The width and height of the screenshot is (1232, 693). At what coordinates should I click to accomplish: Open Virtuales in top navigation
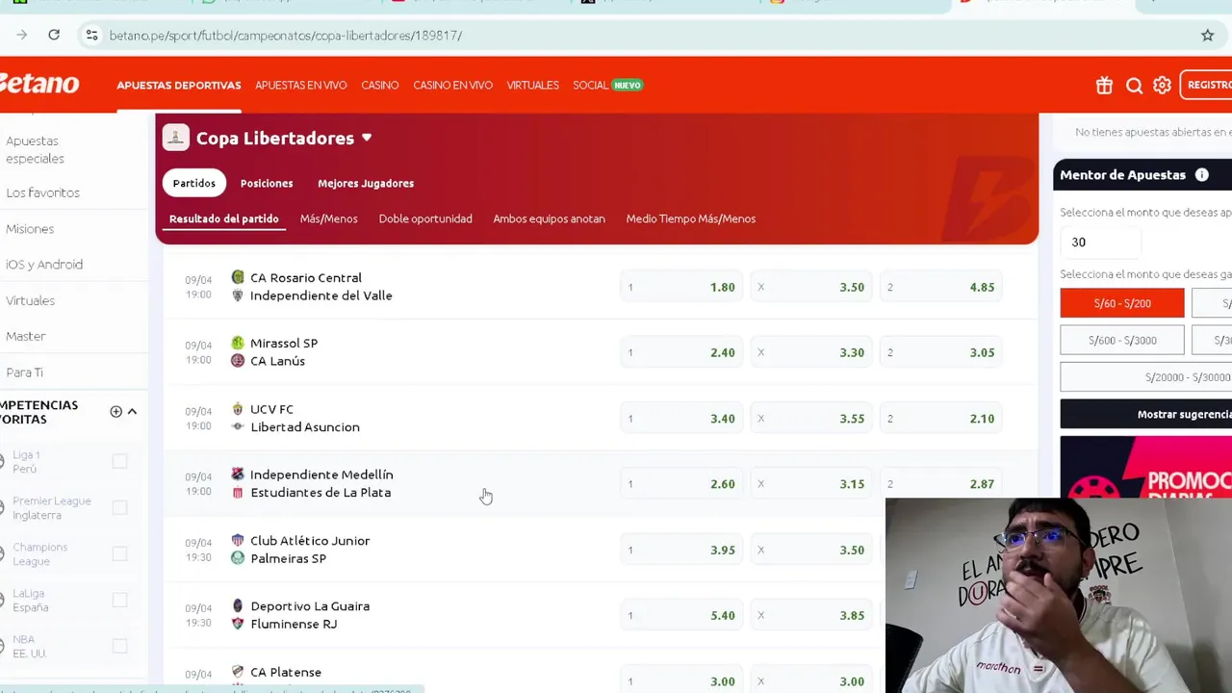[532, 86]
